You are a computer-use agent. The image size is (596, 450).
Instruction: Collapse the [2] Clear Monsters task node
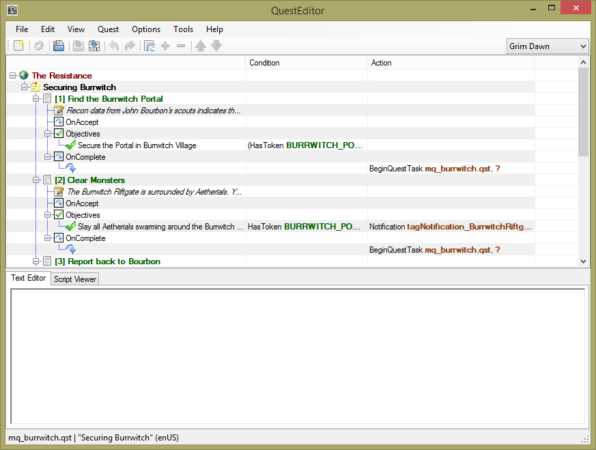pyautogui.click(x=36, y=180)
